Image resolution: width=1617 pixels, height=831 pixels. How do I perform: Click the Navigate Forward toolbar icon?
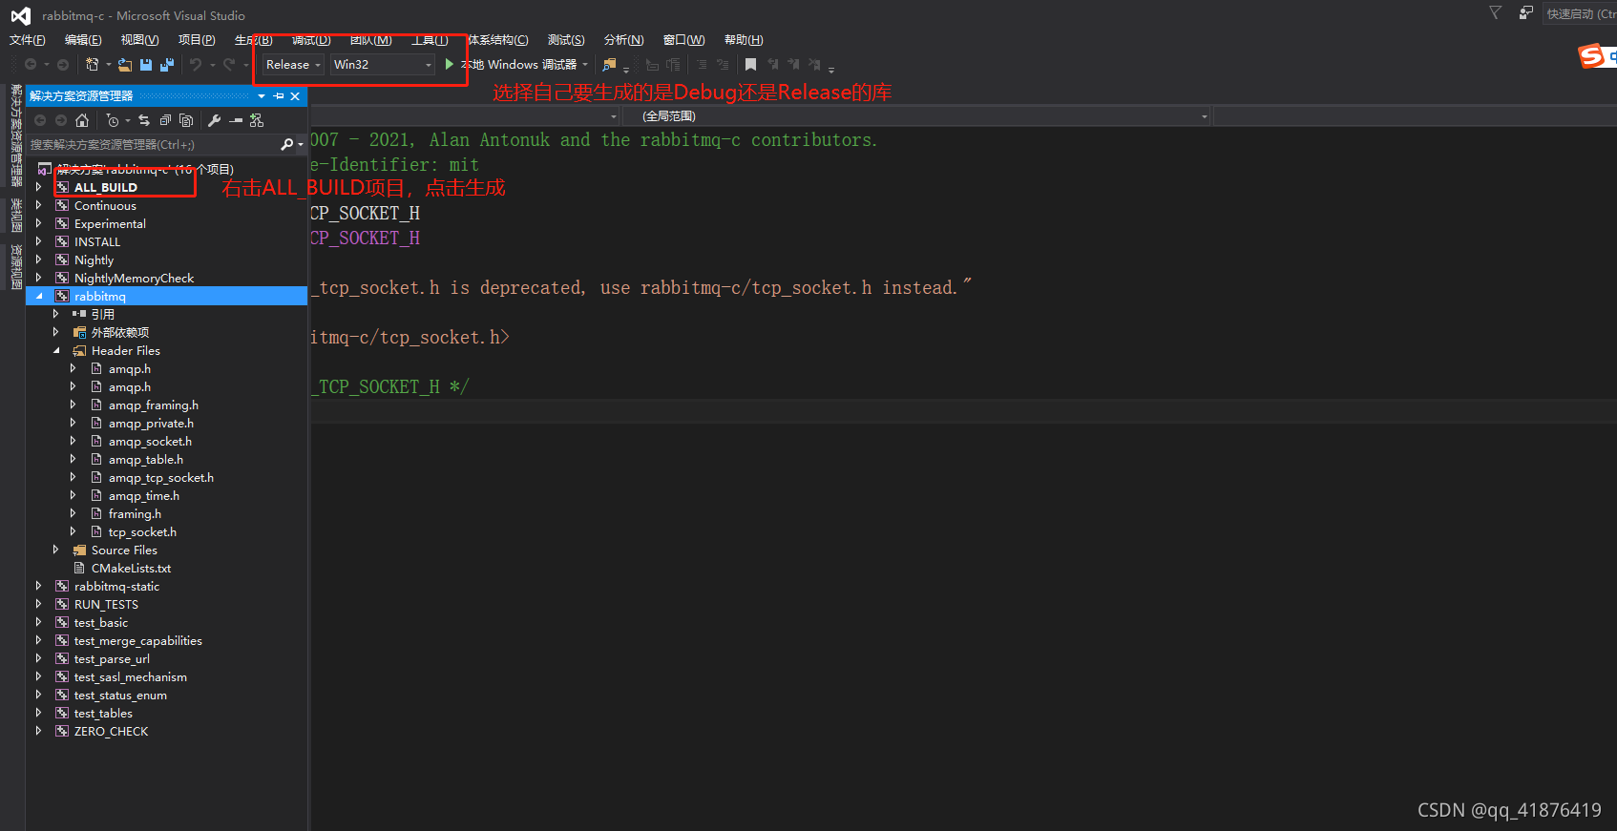63,64
